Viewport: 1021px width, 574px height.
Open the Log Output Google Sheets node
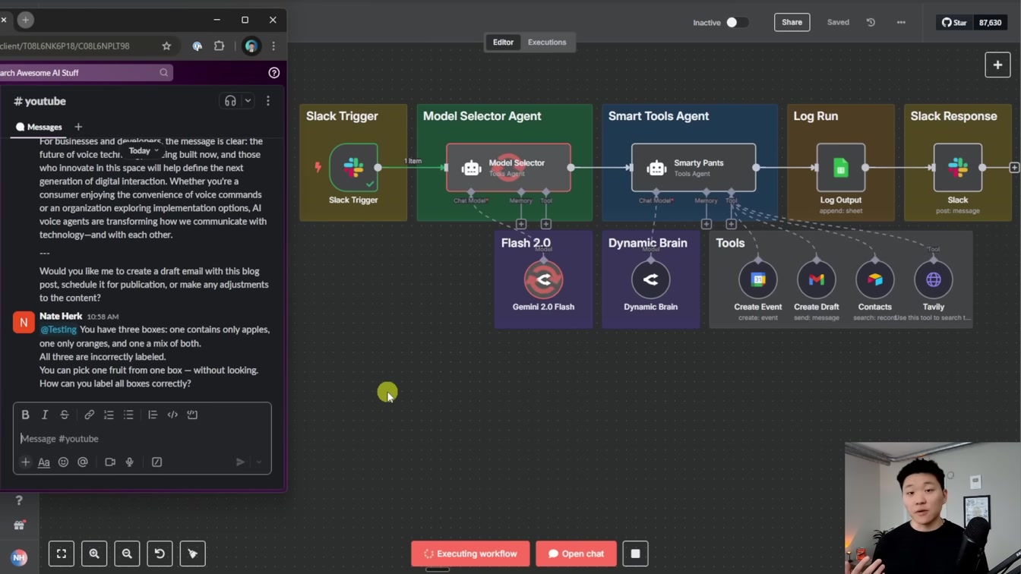coord(841,167)
